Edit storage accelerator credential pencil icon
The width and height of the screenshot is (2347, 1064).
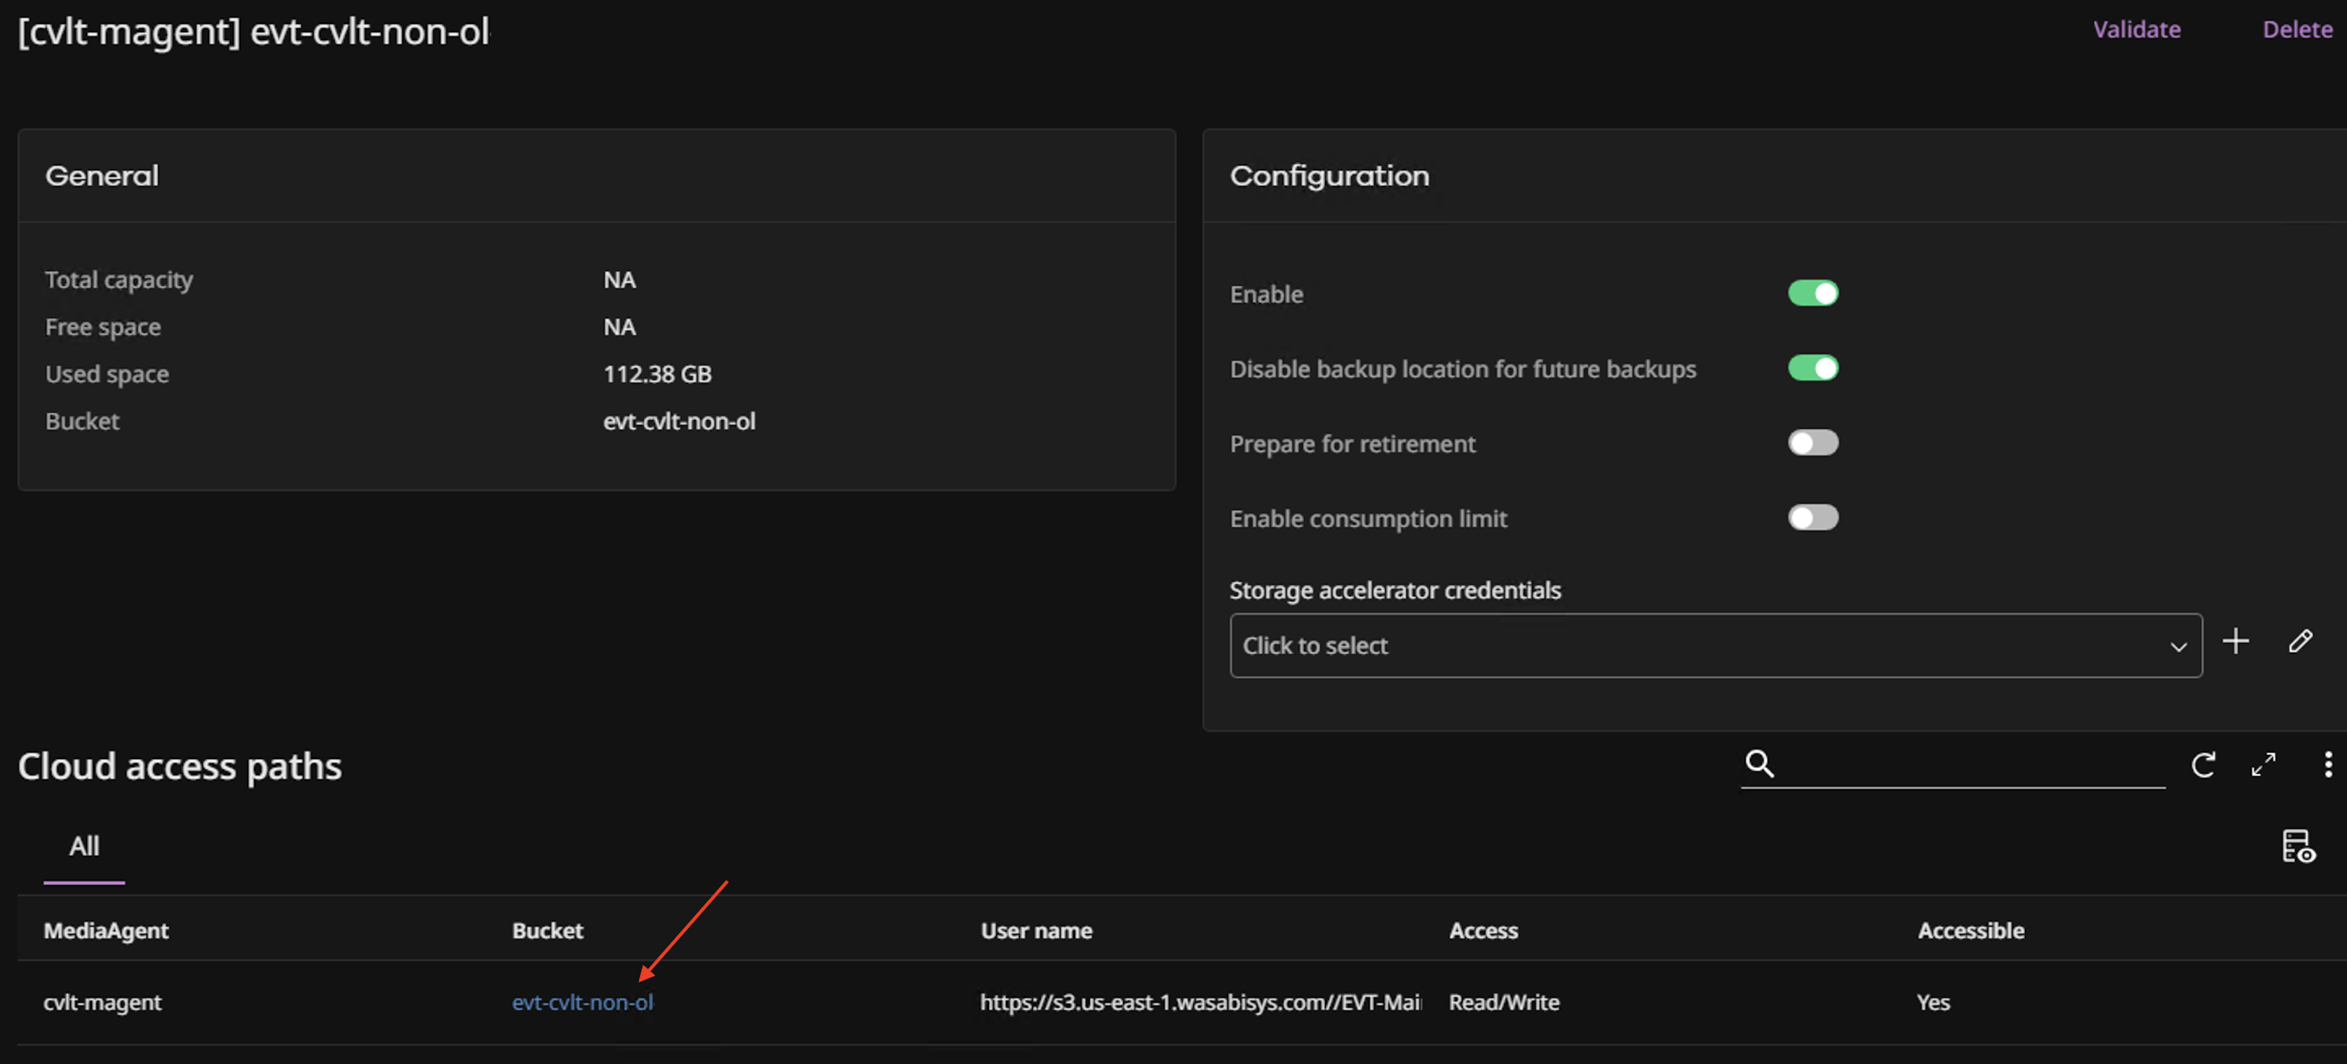(2301, 641)
